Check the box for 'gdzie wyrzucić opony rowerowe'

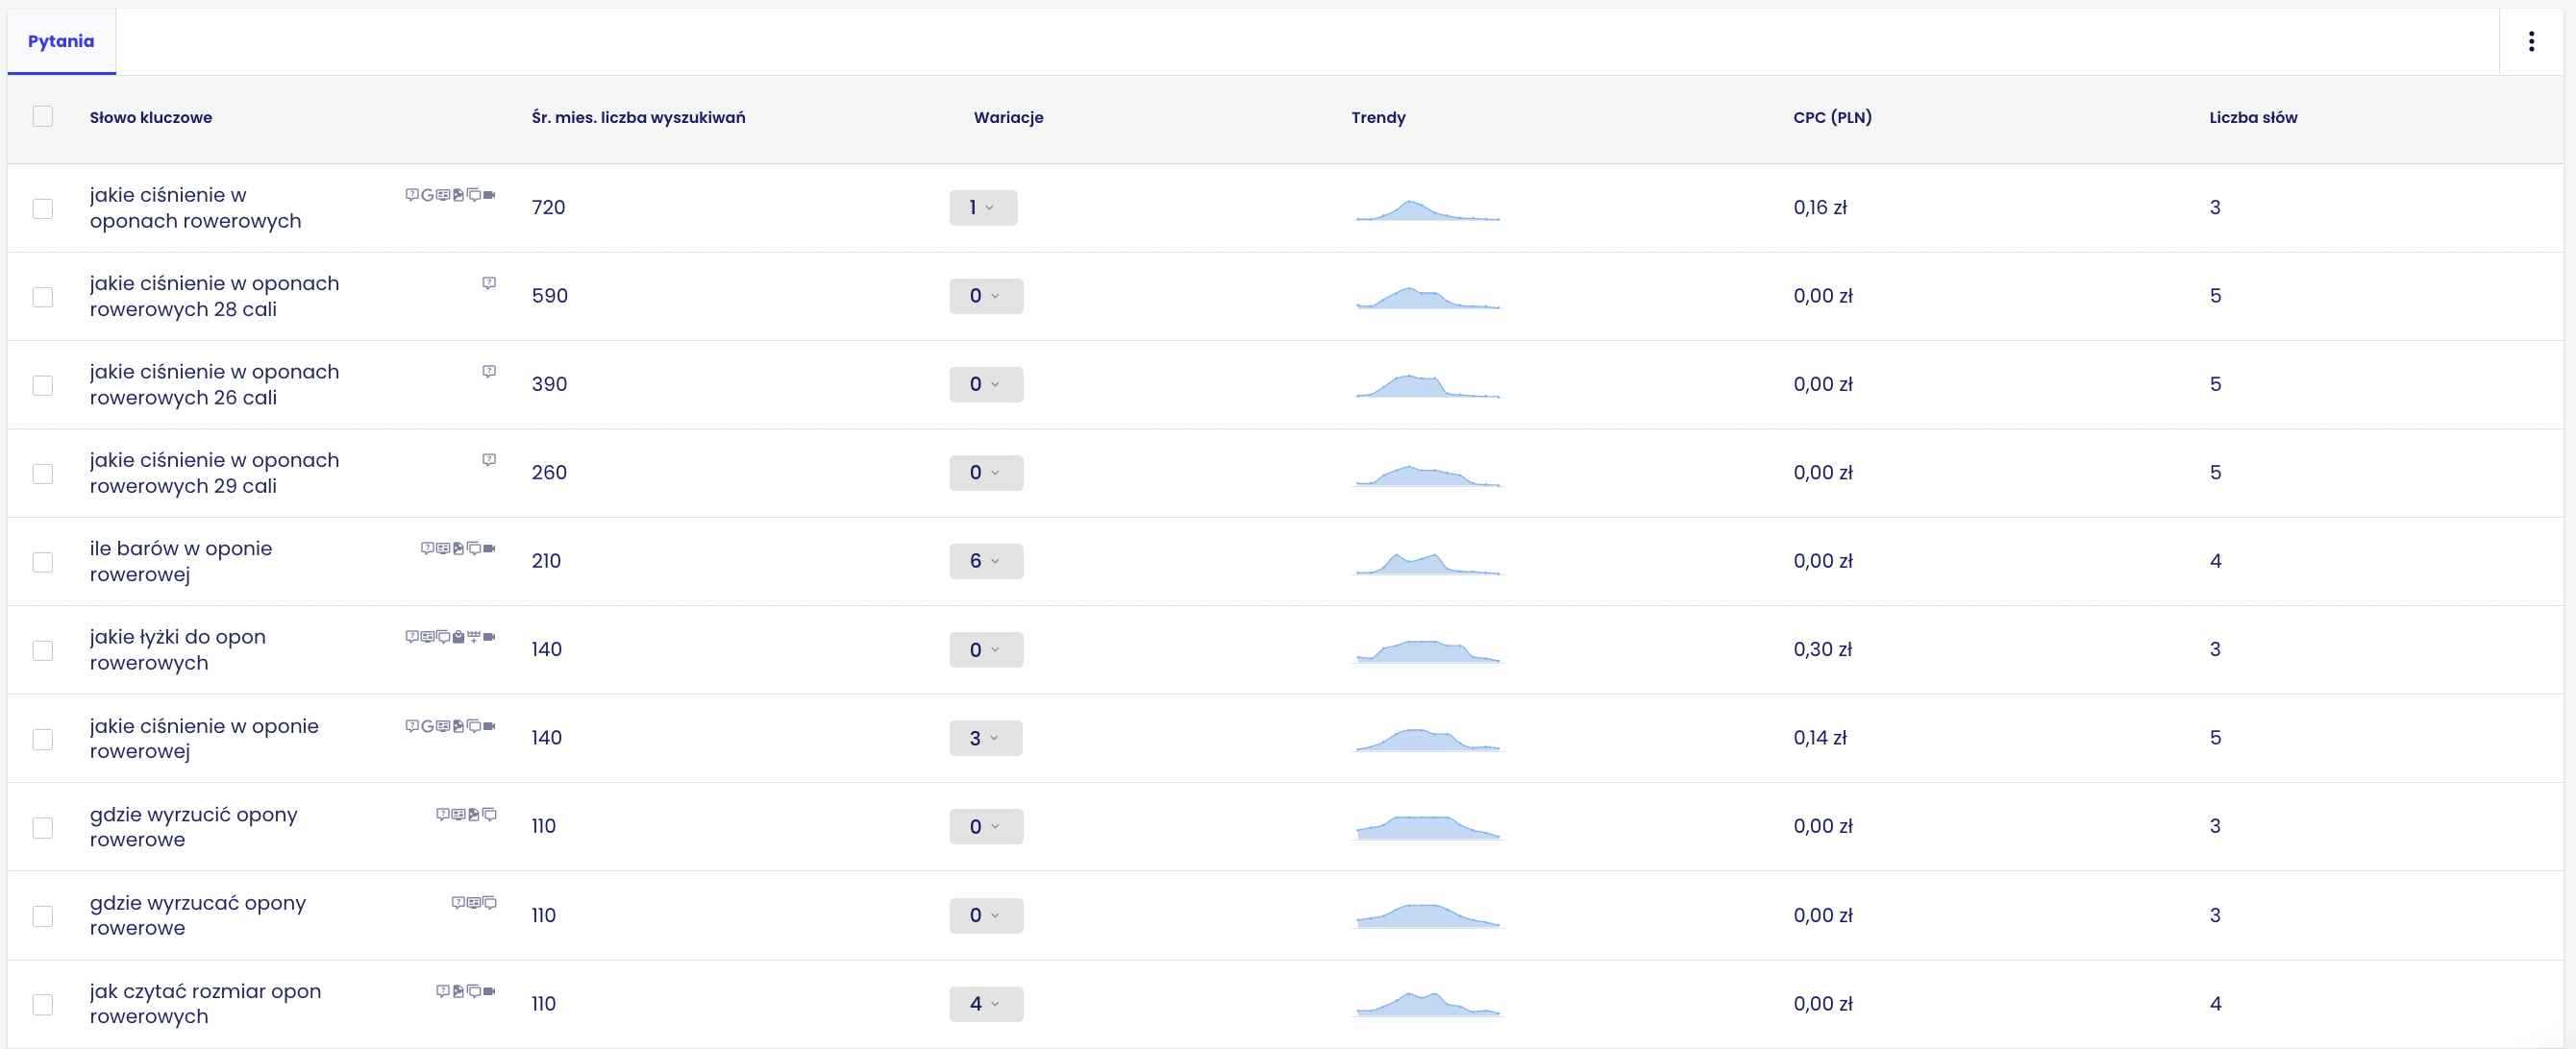[x=42, y=827]
